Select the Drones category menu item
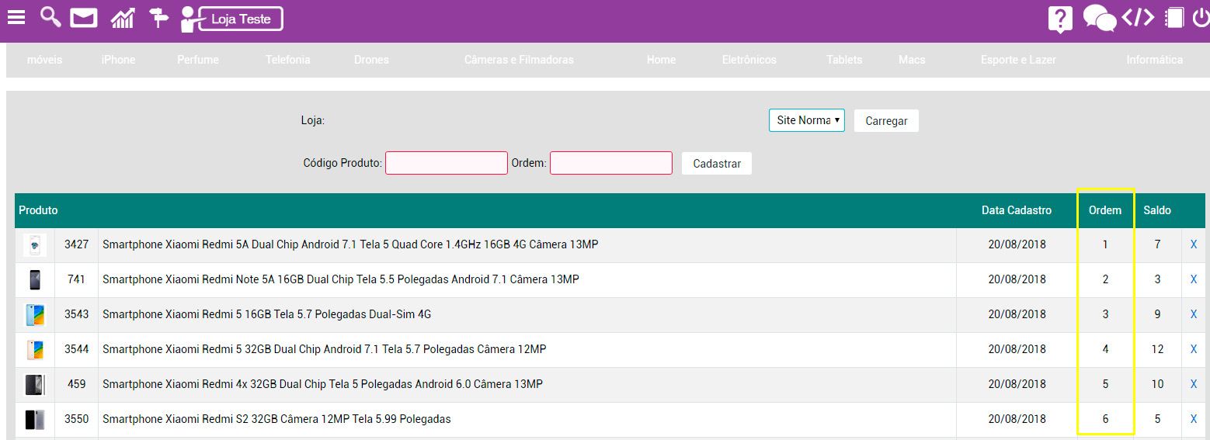 371,60
